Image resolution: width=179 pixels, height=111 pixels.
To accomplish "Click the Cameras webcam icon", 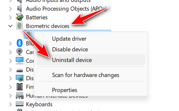I will pos(19,52).
